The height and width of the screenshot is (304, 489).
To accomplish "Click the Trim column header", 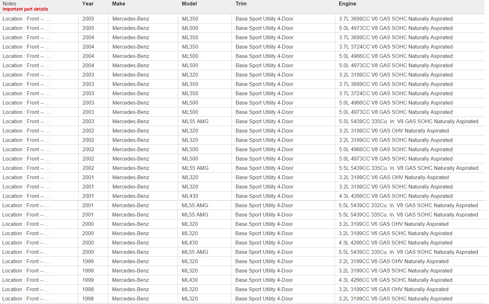I will [x=241, y=4].
